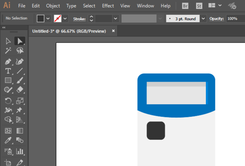Choose the Symbol Sprayer tool
245x166 pixels.
[x=8, y=151]
